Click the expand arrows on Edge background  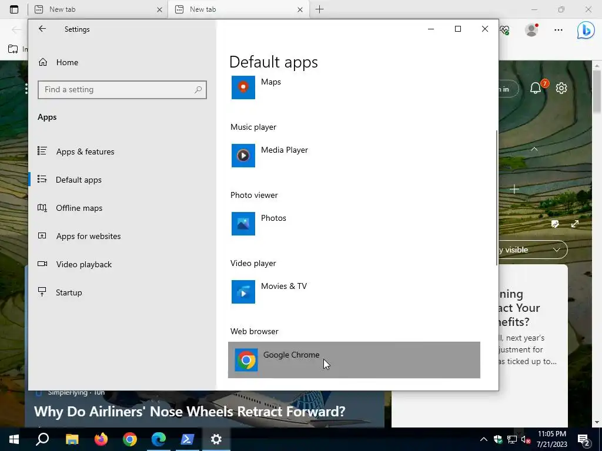[575, 224]
